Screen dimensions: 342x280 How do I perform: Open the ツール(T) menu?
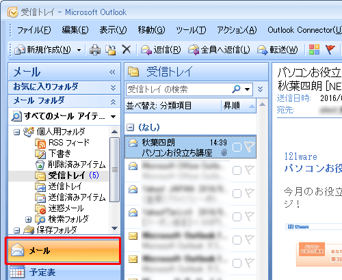pyautogui.click(x=191, y=30)
